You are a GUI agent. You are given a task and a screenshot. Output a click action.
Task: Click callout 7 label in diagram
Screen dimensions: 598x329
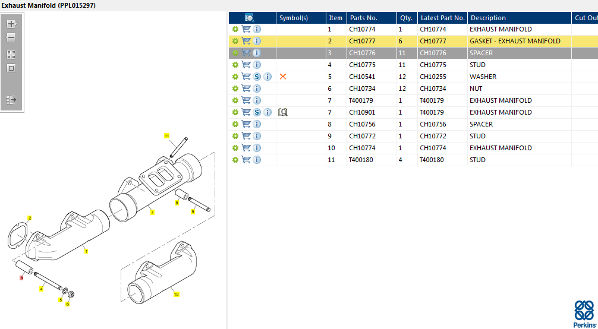152,212
